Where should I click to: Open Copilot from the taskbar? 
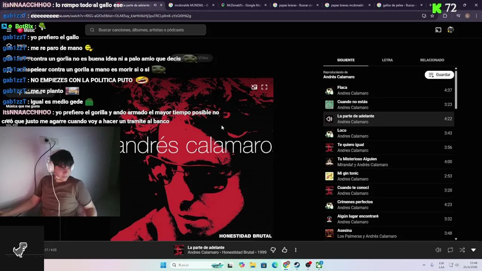coord(242,265)
